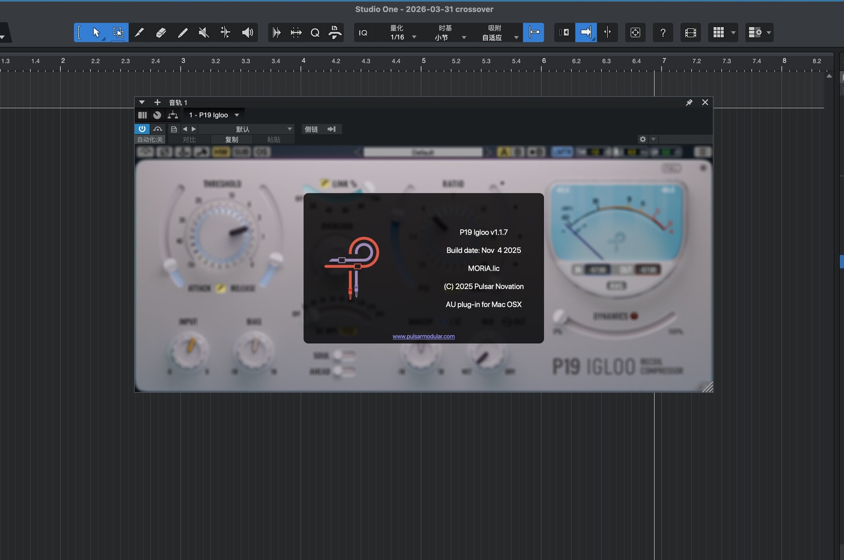844x560 pixels.
Task: Click bar 5 on the timeline ruler
Action: point(423,61)
